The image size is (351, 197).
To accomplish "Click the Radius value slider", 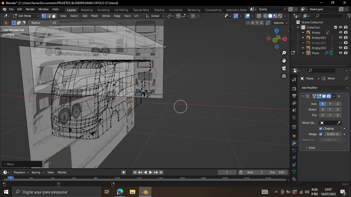I will [x=44, y=23].
